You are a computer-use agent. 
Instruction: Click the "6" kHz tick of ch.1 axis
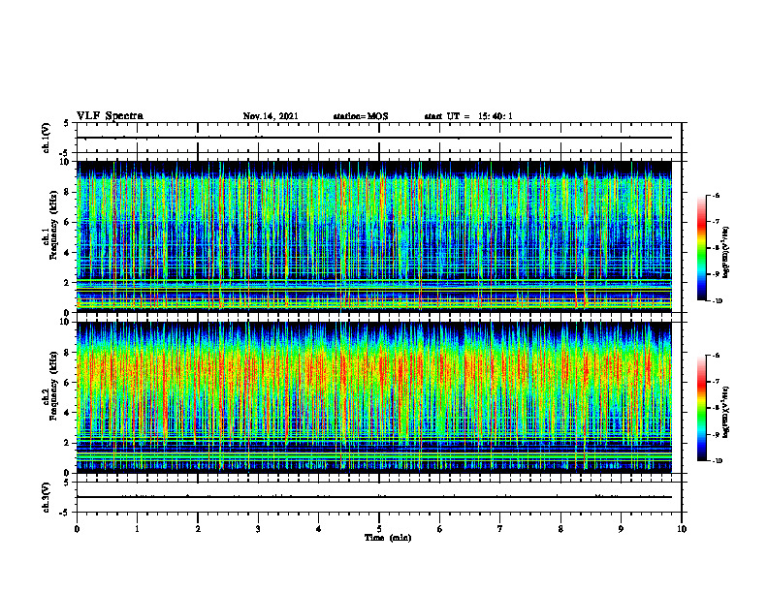[68, 222]
